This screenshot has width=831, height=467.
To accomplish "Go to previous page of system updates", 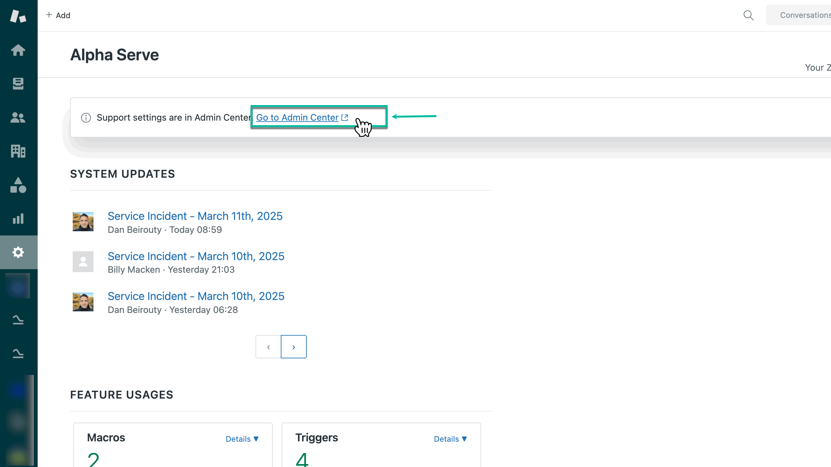I will (268, 347).
